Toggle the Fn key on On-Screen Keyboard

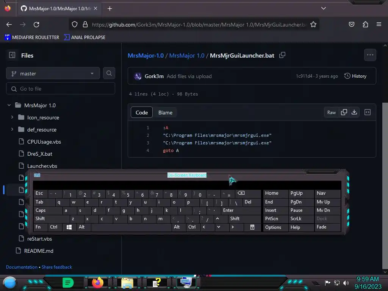tap(41, 227)
